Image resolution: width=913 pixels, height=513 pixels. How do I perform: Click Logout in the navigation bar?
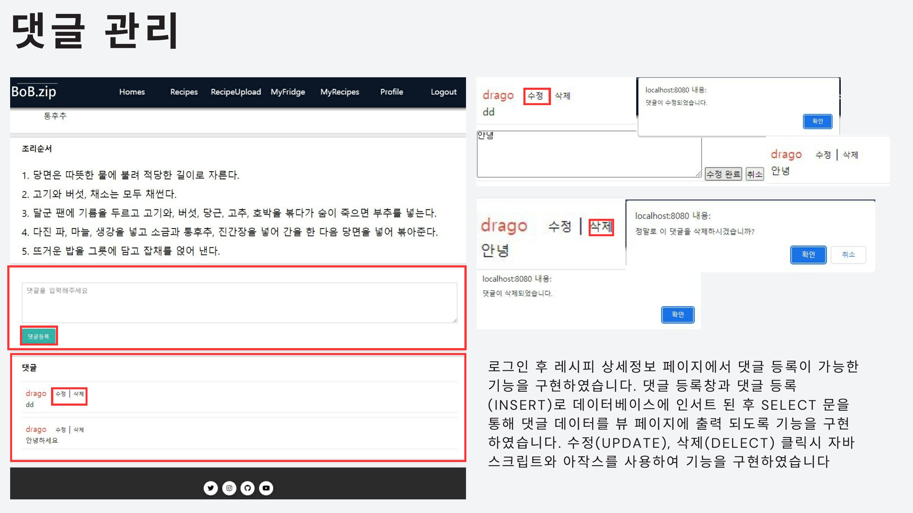[x=444, y=92]
